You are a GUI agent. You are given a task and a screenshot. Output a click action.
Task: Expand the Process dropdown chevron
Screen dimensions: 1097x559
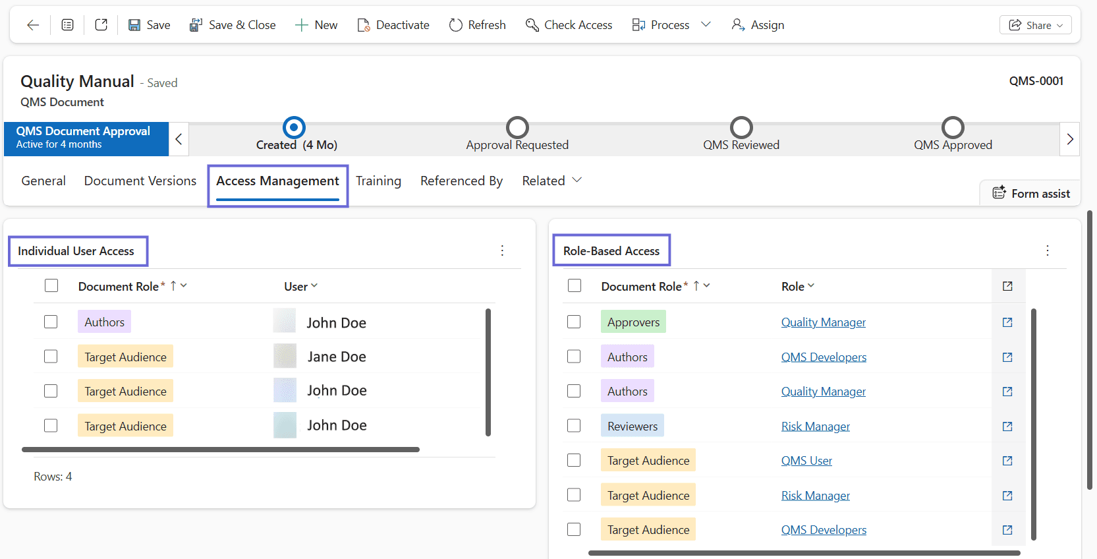[706, 25]
